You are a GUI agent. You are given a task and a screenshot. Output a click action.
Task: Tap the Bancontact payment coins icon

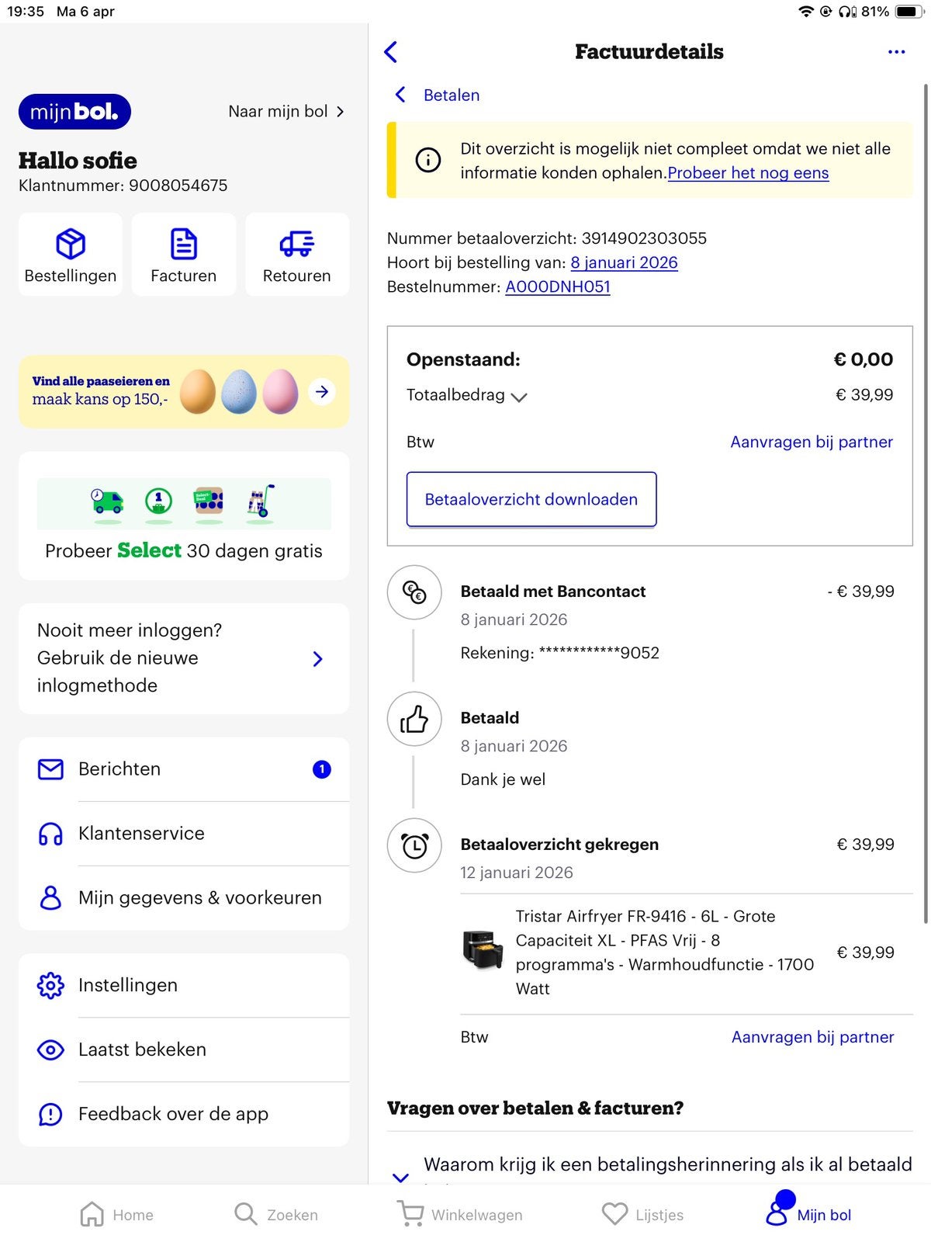point(414,592)
